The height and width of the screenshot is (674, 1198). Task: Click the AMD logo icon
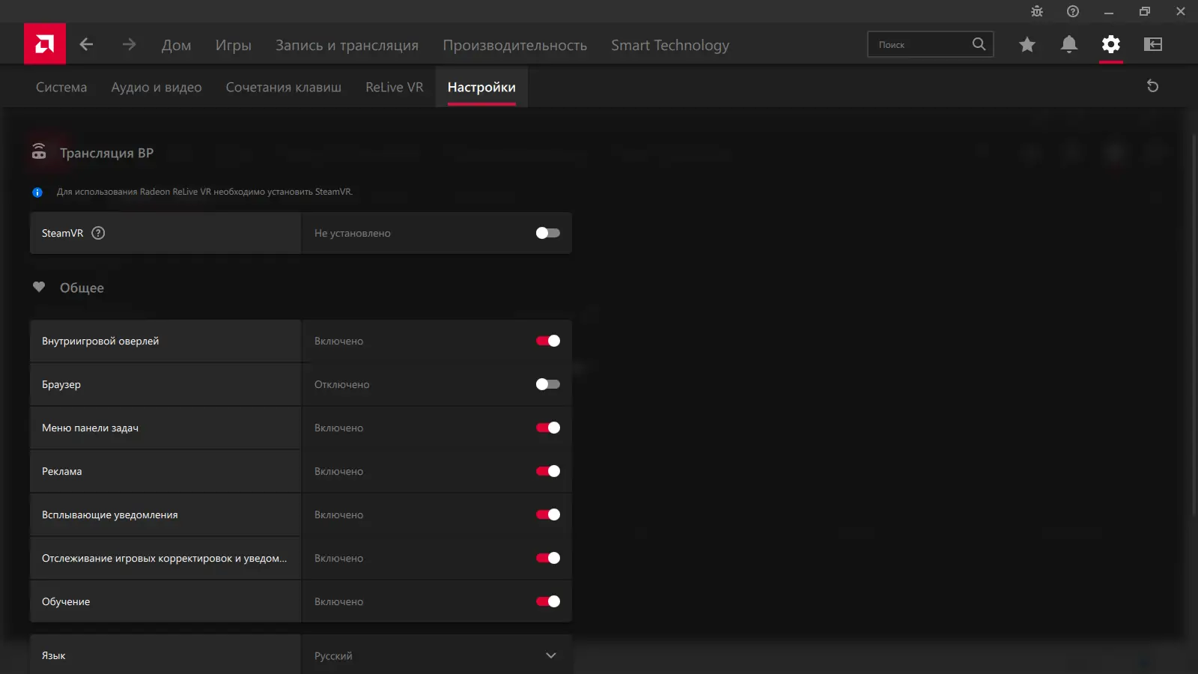coord(45,44)
